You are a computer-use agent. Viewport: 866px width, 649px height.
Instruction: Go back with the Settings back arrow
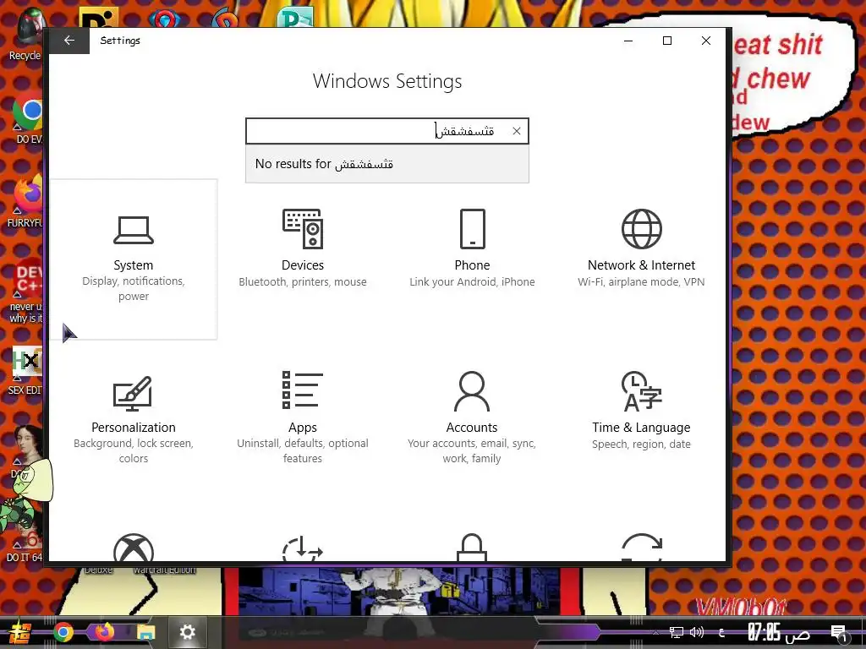tap(69, 41)
